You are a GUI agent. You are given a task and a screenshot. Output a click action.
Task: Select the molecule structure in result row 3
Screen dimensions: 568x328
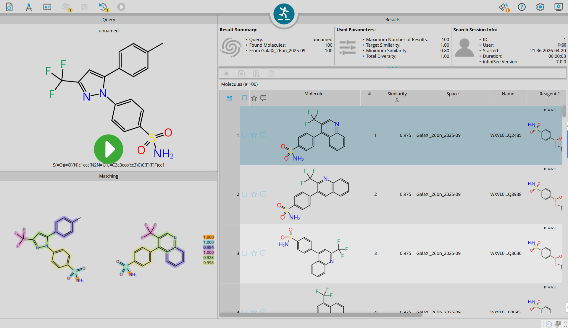pyautogui.click(x=314, y=252)
